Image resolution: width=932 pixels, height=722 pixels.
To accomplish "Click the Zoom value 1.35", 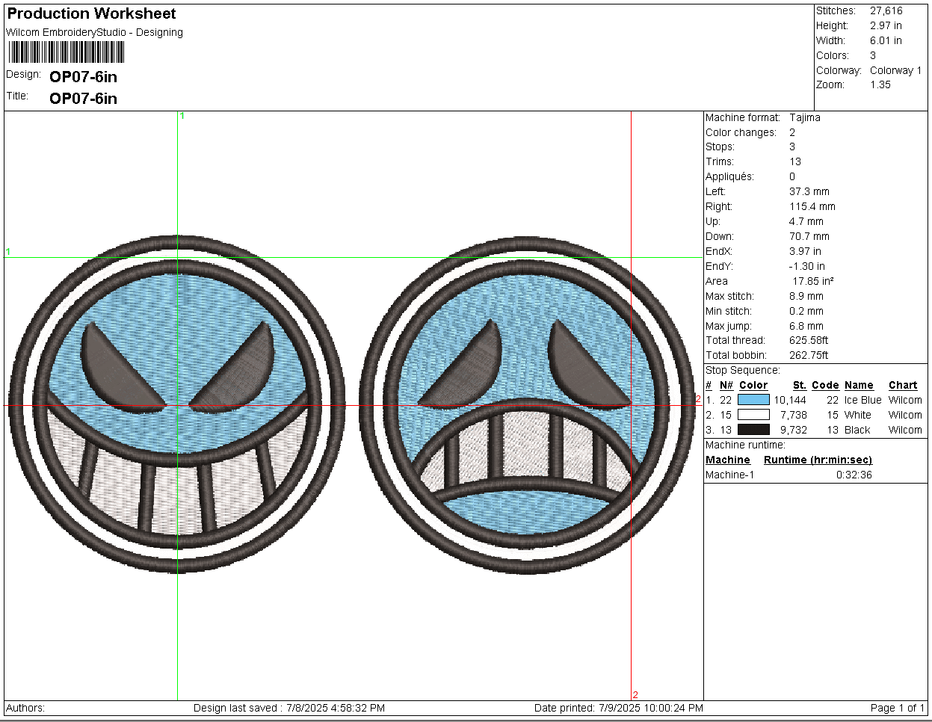I will click(880, 84).
